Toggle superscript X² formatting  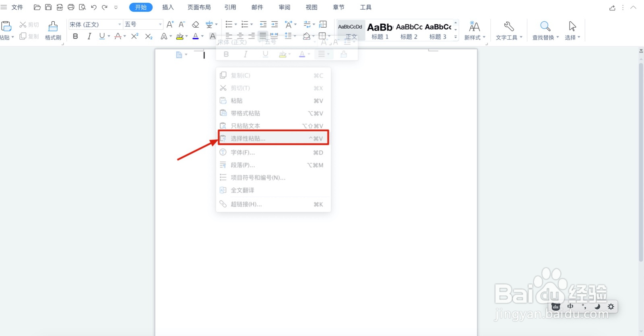tap(135, 36)
